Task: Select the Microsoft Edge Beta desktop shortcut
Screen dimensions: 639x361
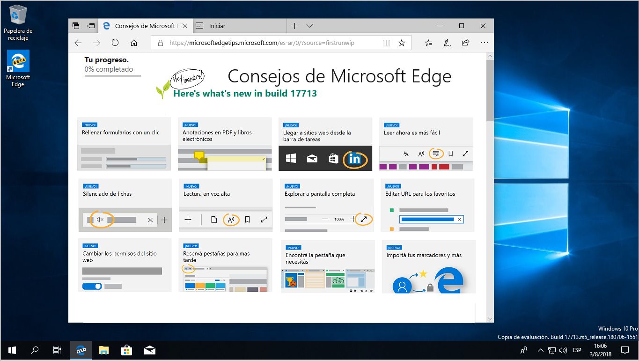Action: [x=18, y=68]
